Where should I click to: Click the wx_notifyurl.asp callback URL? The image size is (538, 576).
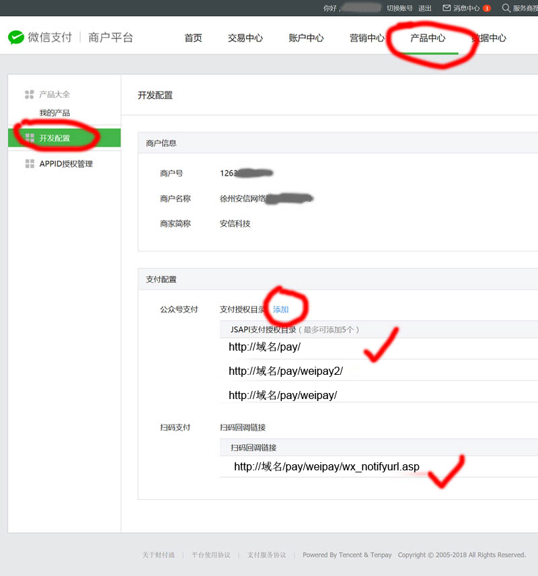[x=326, y=467]
